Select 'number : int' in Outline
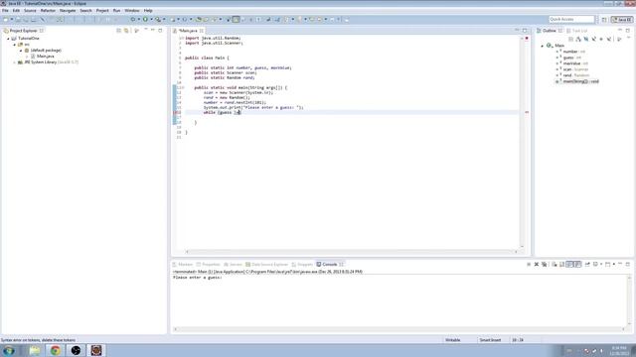Image resolution: width=636 pixels, height=357 pixels. tap(573, 52)
